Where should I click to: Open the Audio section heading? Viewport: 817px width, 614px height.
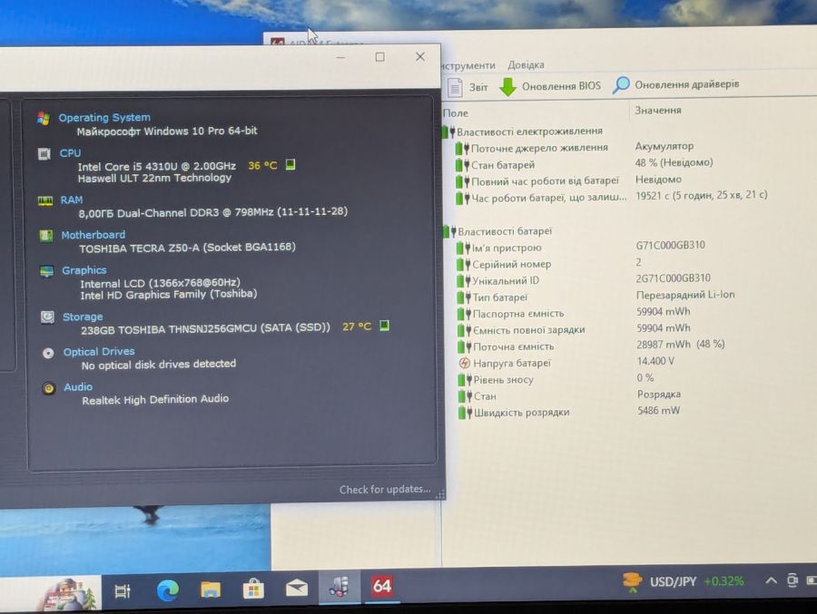78,387
